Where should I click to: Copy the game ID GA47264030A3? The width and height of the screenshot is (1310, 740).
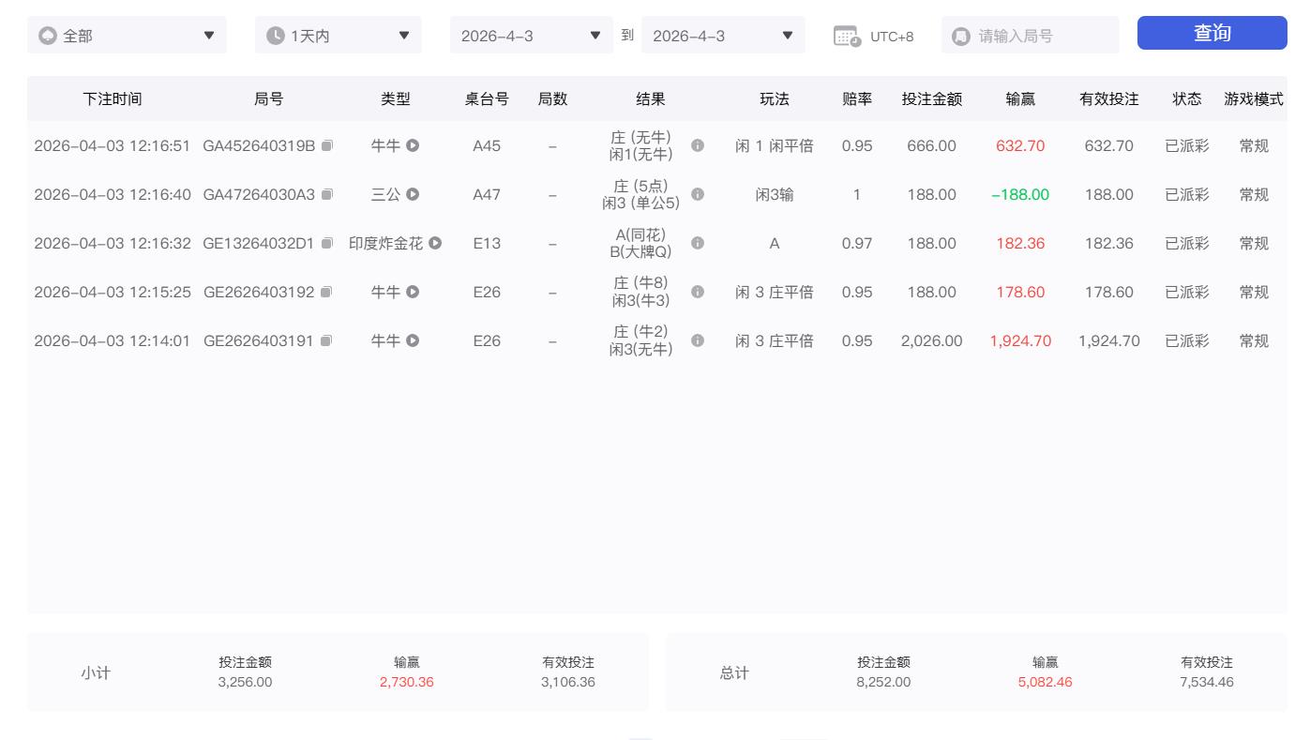point(326,194)
